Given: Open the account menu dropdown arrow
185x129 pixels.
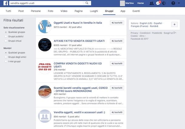Looking at the screenshot, I should click(x=179, y=3).
